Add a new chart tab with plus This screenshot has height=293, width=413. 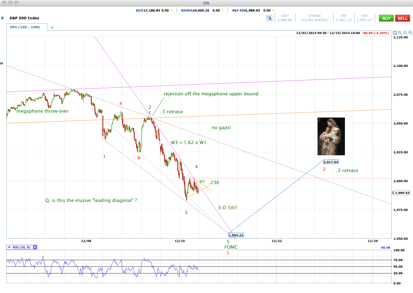[52, 27]
